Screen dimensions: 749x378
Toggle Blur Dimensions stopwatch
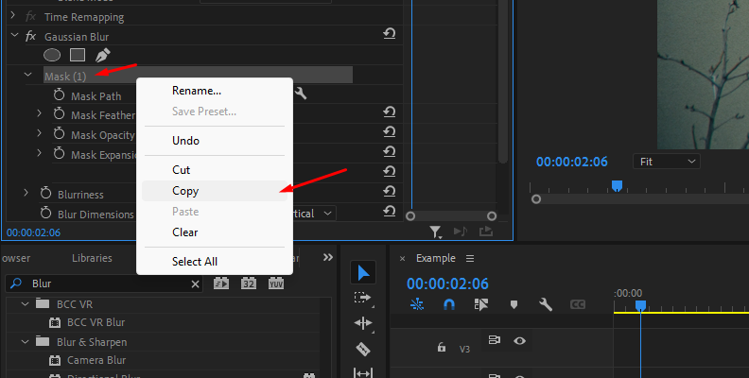[45, 213]
